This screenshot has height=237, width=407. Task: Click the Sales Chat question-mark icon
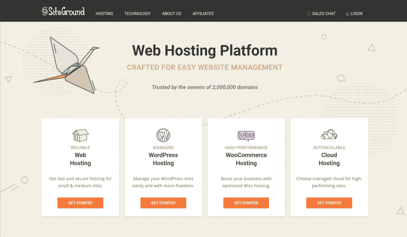(308, 13)
